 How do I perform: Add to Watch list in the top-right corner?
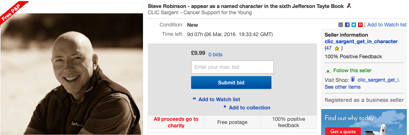click(387, 25)
